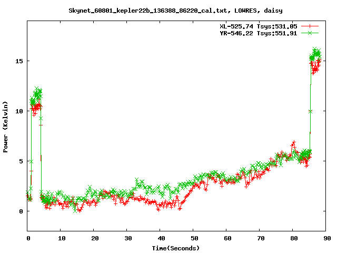Viewport: 337px width, 253px height.
Task: Click the Time(Seconds) axis label
Action: point(175,248)
